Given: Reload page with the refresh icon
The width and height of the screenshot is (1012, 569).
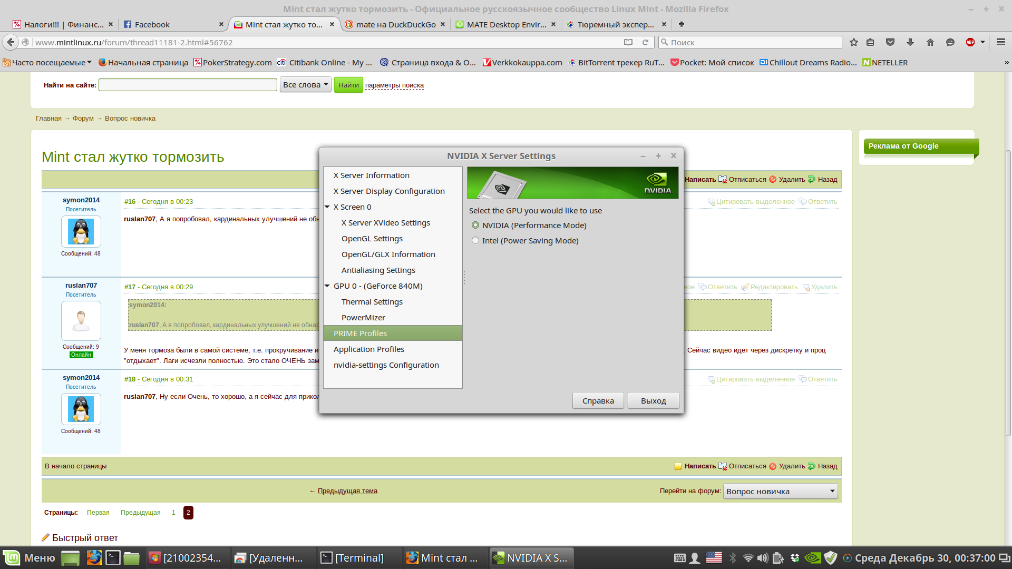Looking at the screenshot, I should coord(645,42).
